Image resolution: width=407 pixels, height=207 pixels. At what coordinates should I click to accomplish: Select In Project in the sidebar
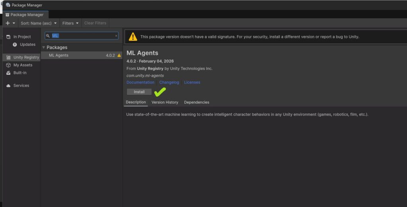tap(21, 37)
